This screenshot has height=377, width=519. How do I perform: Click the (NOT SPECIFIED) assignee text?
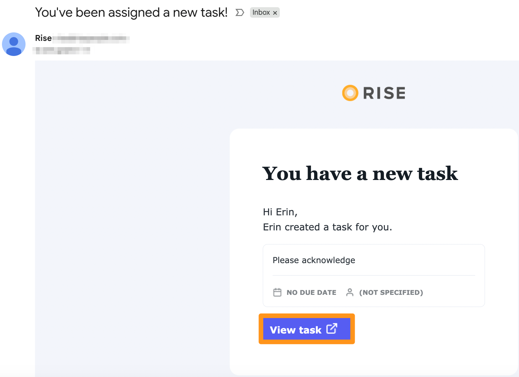391,293
